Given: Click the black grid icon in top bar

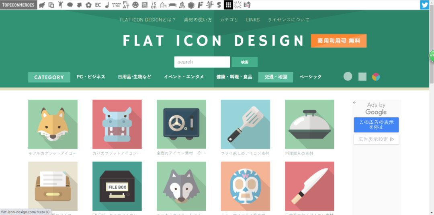Looking at the screenshot, I should pyautogui.click(x=228, y=5).
